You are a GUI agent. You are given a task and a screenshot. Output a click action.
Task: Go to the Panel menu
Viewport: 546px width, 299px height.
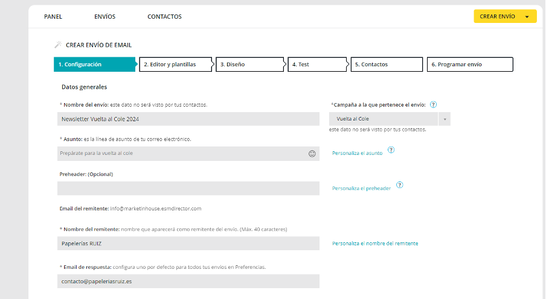[x=53, y=16]
